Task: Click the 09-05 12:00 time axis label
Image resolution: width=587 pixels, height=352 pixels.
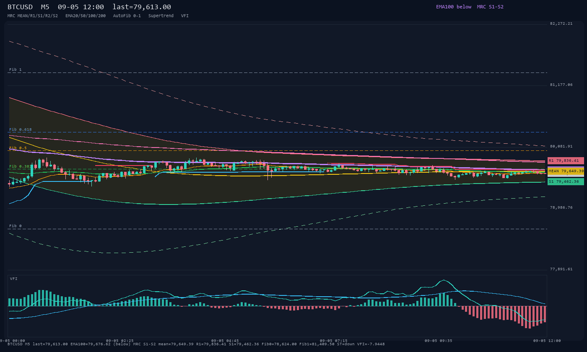Action: [x=547, y=341]
